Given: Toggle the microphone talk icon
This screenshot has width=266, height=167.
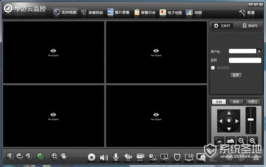Looking at the screenshot, I should coord(116,157).
